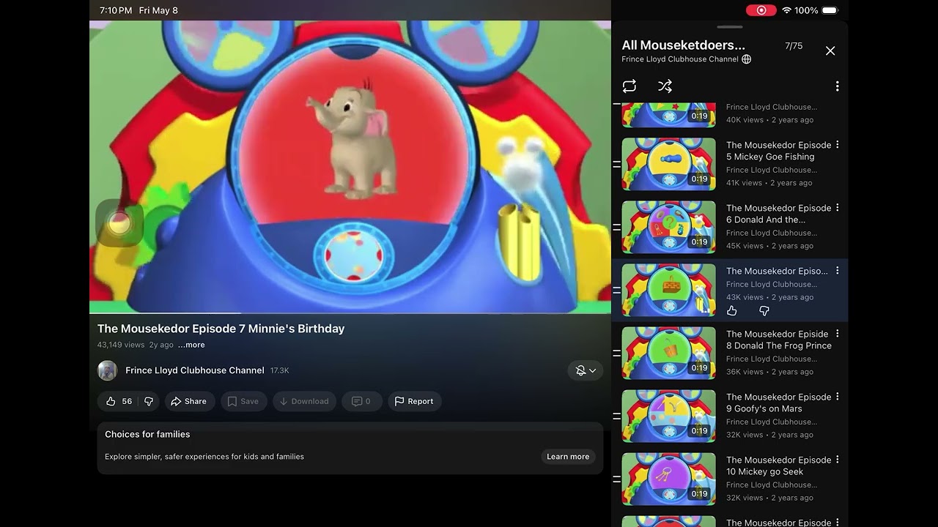Screen dimensions: 938x527
Task: Open options for Episode 5 Mickey Goe Fishing
Action: point(838,145)
